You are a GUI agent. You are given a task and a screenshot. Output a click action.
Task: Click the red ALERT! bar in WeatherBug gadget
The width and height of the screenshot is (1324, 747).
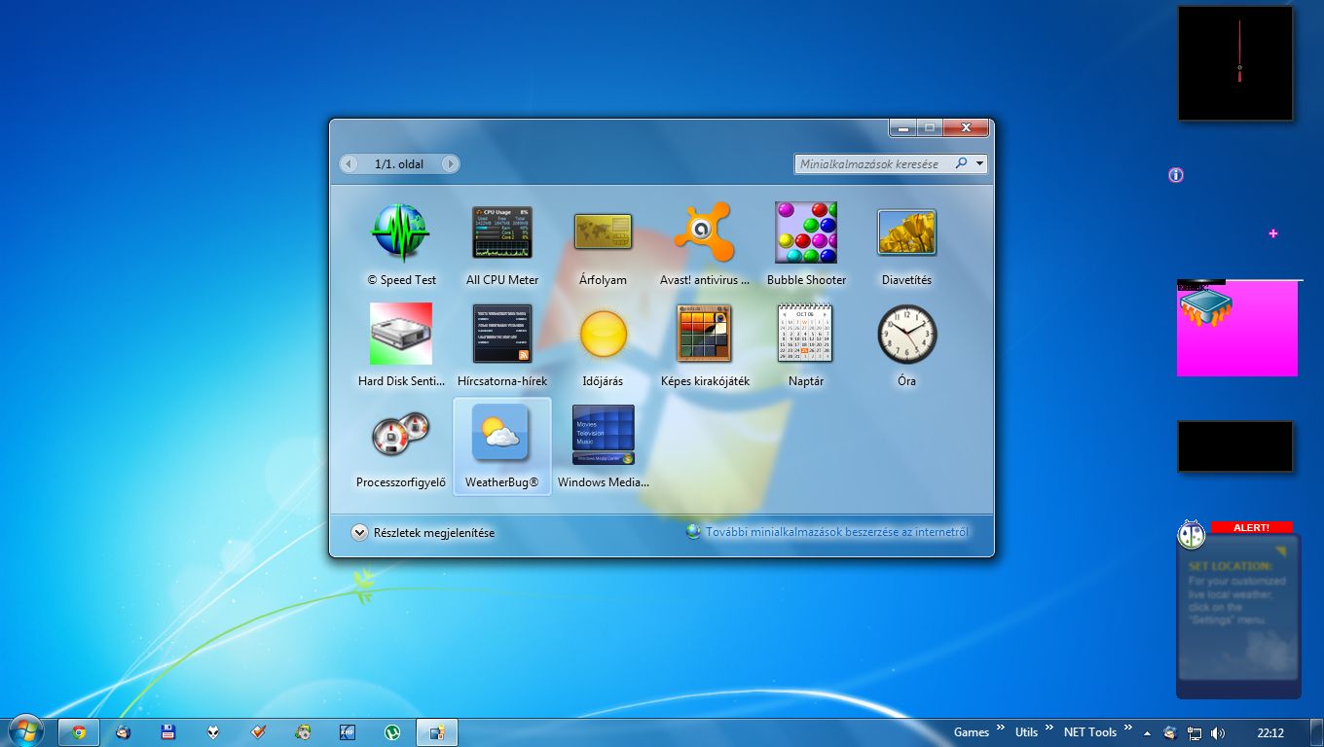pos(1252,527)
